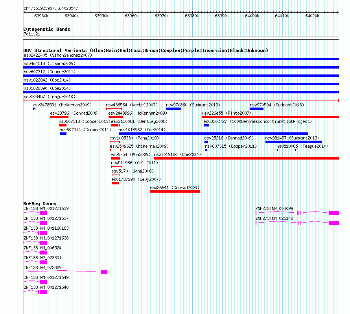Click the ZNF138|NM_006524 gene label
Viewport: 350px width, 314px height.
point(42,248)
